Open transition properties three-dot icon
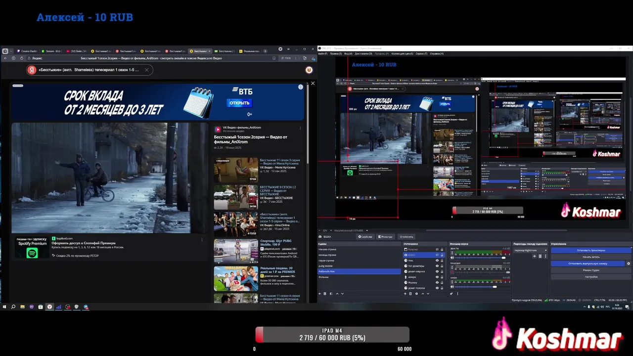Image resolution: width=633 pixels, height=356 pixels. [x=545, y=256]
